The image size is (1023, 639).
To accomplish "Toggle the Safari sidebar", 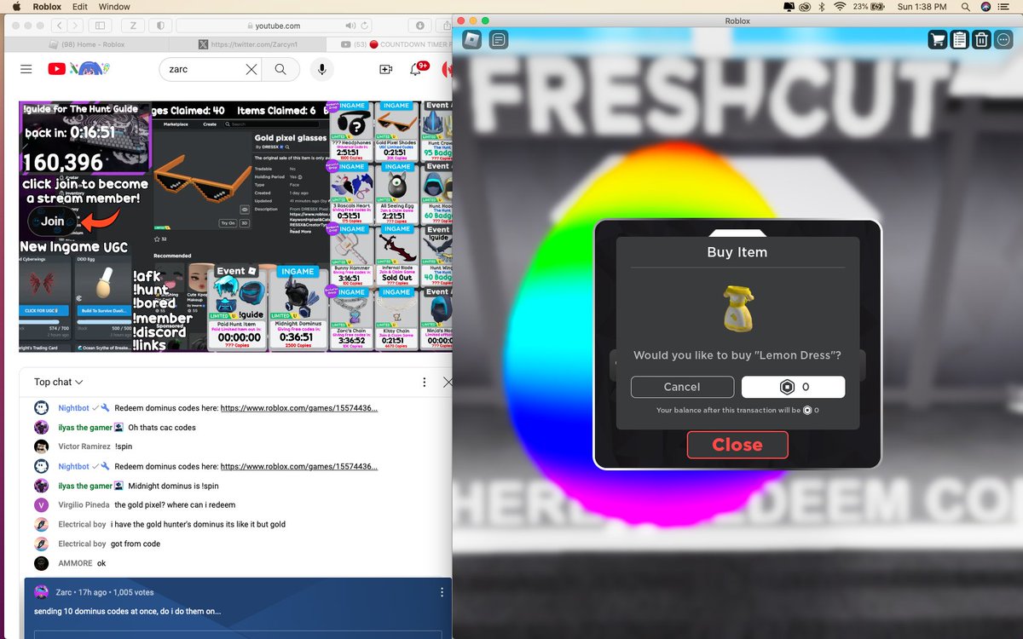I will tap(101, 26).
